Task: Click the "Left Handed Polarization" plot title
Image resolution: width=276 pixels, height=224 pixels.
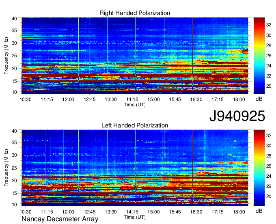Action: point(135,125)
